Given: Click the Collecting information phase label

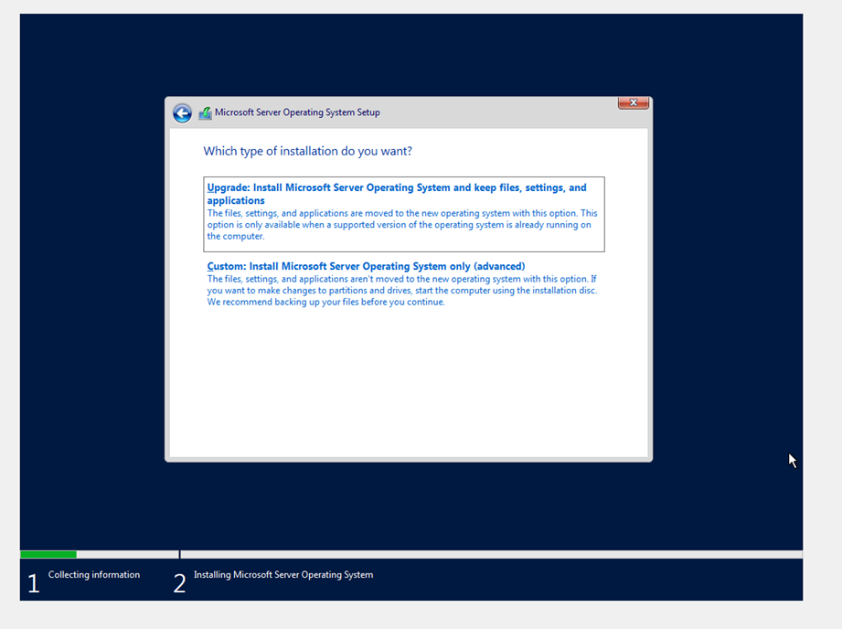Looking at the screenshot, I should point(94,574).
